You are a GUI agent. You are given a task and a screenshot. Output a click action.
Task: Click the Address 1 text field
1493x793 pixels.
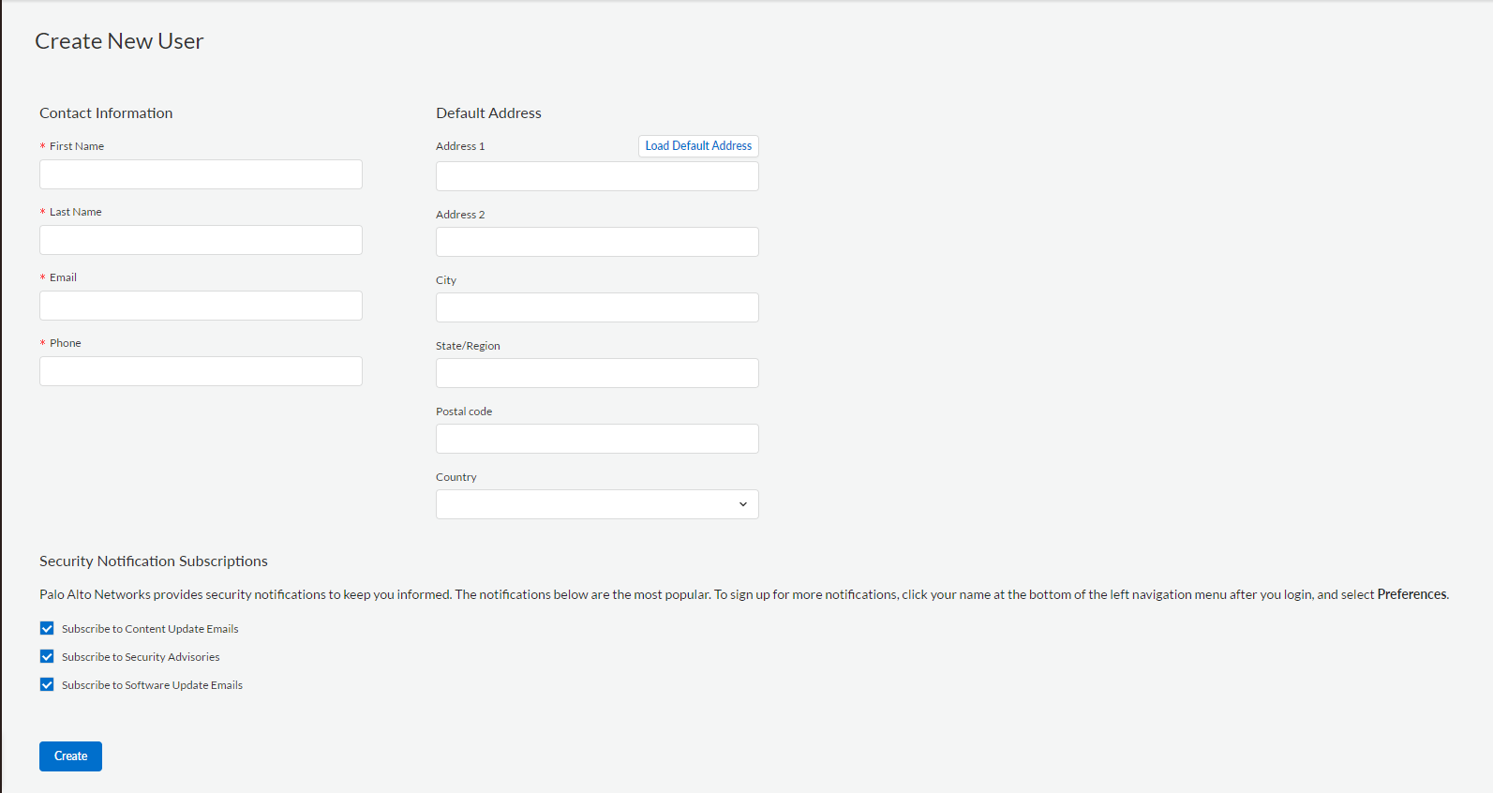tap(597, 176)
